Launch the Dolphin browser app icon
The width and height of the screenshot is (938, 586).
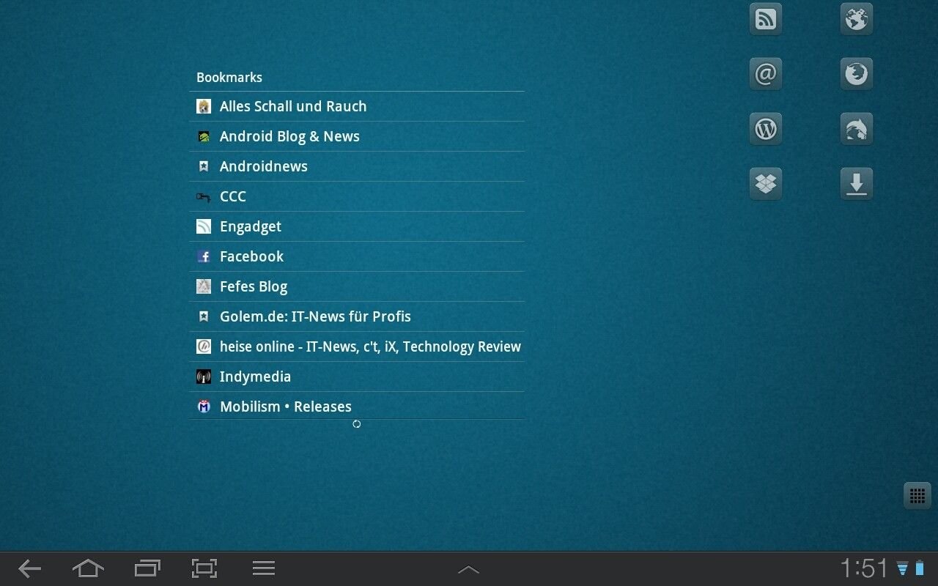[x=857, y=129]
